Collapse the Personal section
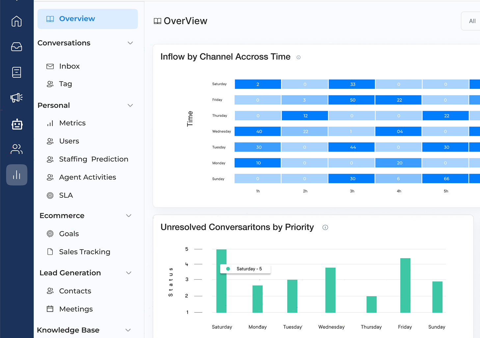The width and height of the screenshot is (480, 338). click(130, 105)
